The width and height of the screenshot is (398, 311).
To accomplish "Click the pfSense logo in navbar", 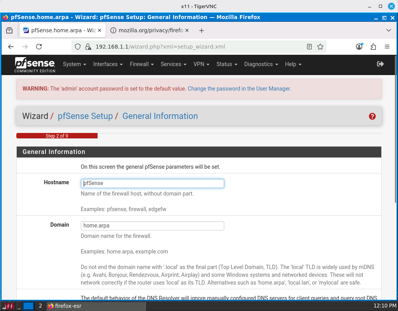I will point(35,65).
